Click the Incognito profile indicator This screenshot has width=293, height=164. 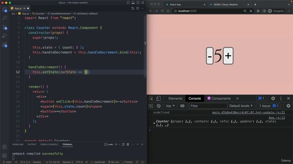[x=276, y=11]
